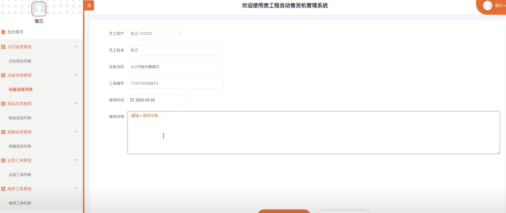Click grid icon beside 维修工单管理
This screenshot has width=506, height=213.
click(3, 189)
